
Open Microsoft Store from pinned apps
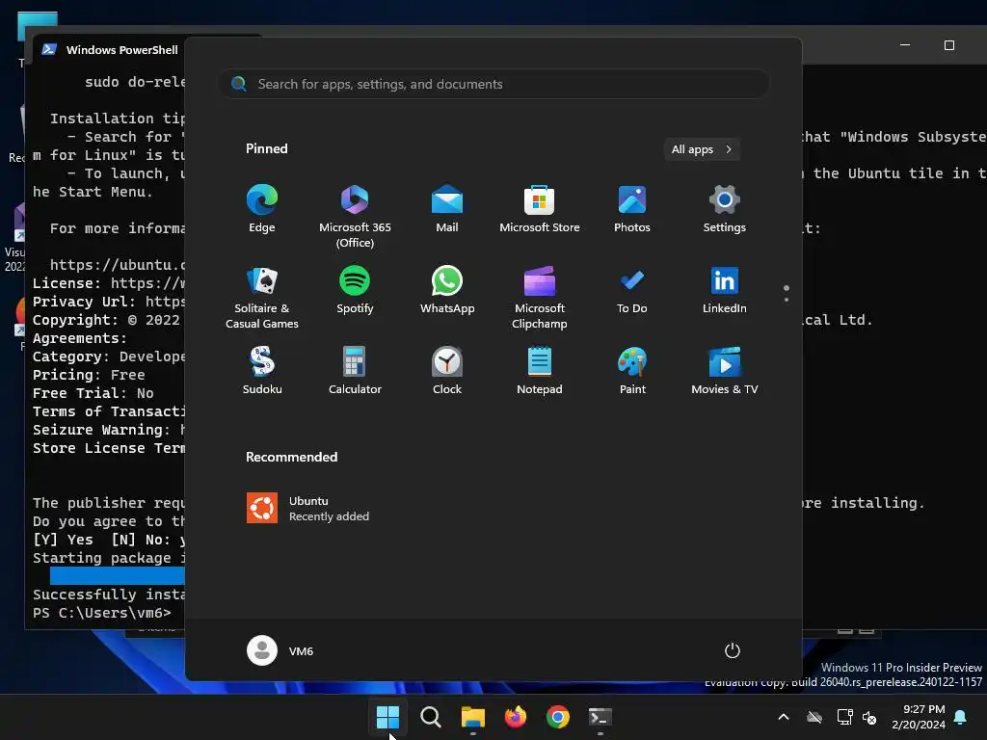(540, 209)
